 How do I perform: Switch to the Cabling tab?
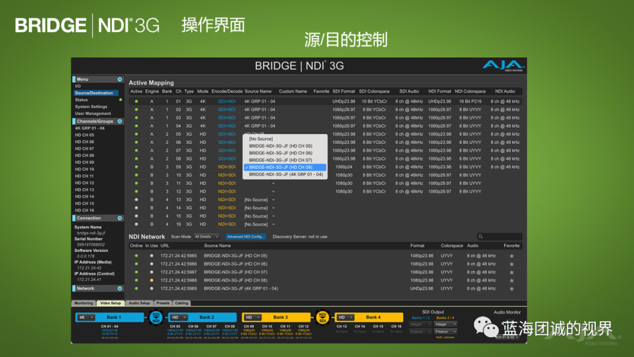pyautogui.click(x=181, y=303)
